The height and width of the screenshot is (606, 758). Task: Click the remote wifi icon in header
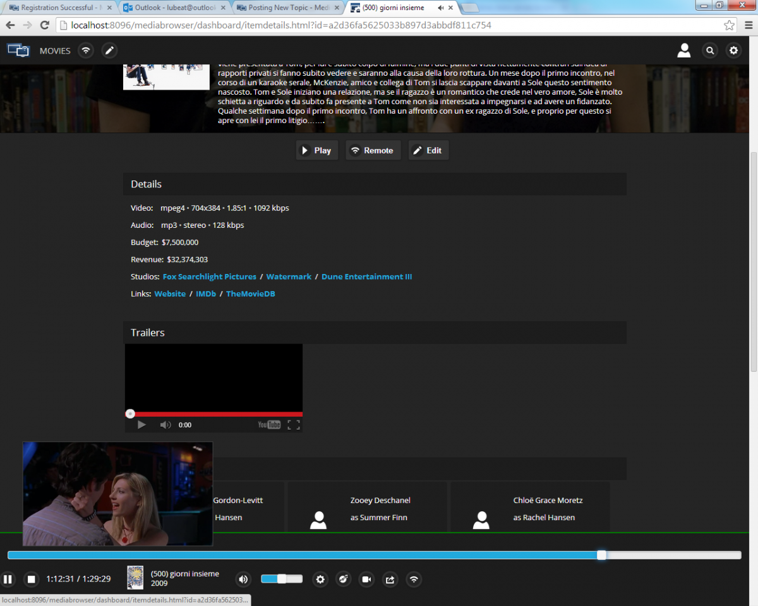tap(86, 50)
